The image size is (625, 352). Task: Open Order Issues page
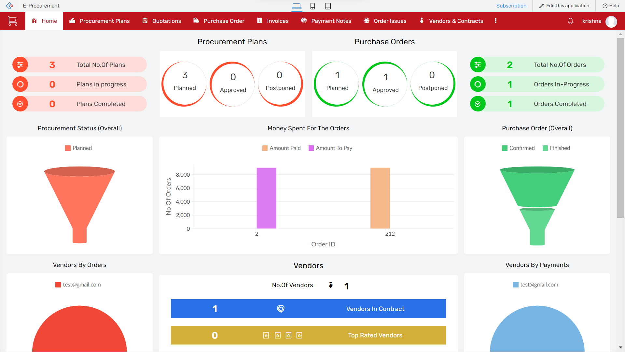[x=385, y=21]
